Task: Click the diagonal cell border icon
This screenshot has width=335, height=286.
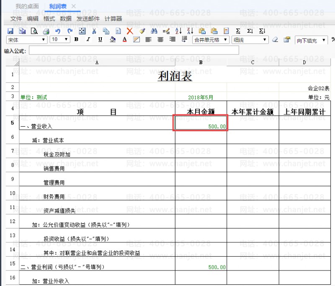Action: (x=137, y=39)
